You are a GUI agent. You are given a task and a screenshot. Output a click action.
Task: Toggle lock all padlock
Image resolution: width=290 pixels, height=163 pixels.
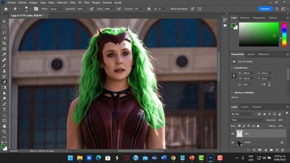coord(258,126)
